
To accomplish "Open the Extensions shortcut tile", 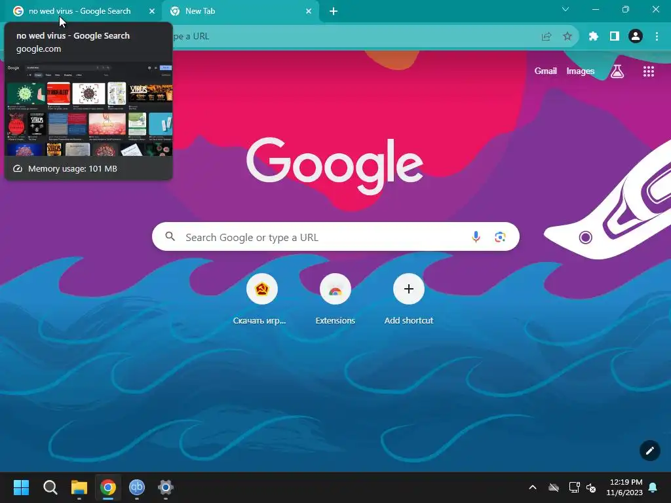I will click(335, 299).
